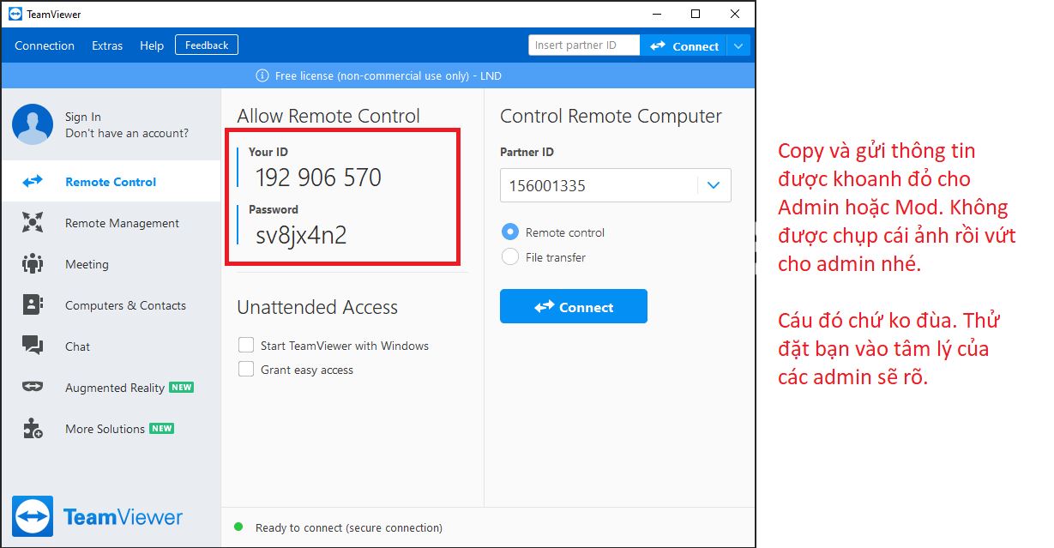Image resolution: width=1054 pixels, height=548 pixels.
Task: Expand the Connect button dropdown arrow
Action: tap(738, 45)
